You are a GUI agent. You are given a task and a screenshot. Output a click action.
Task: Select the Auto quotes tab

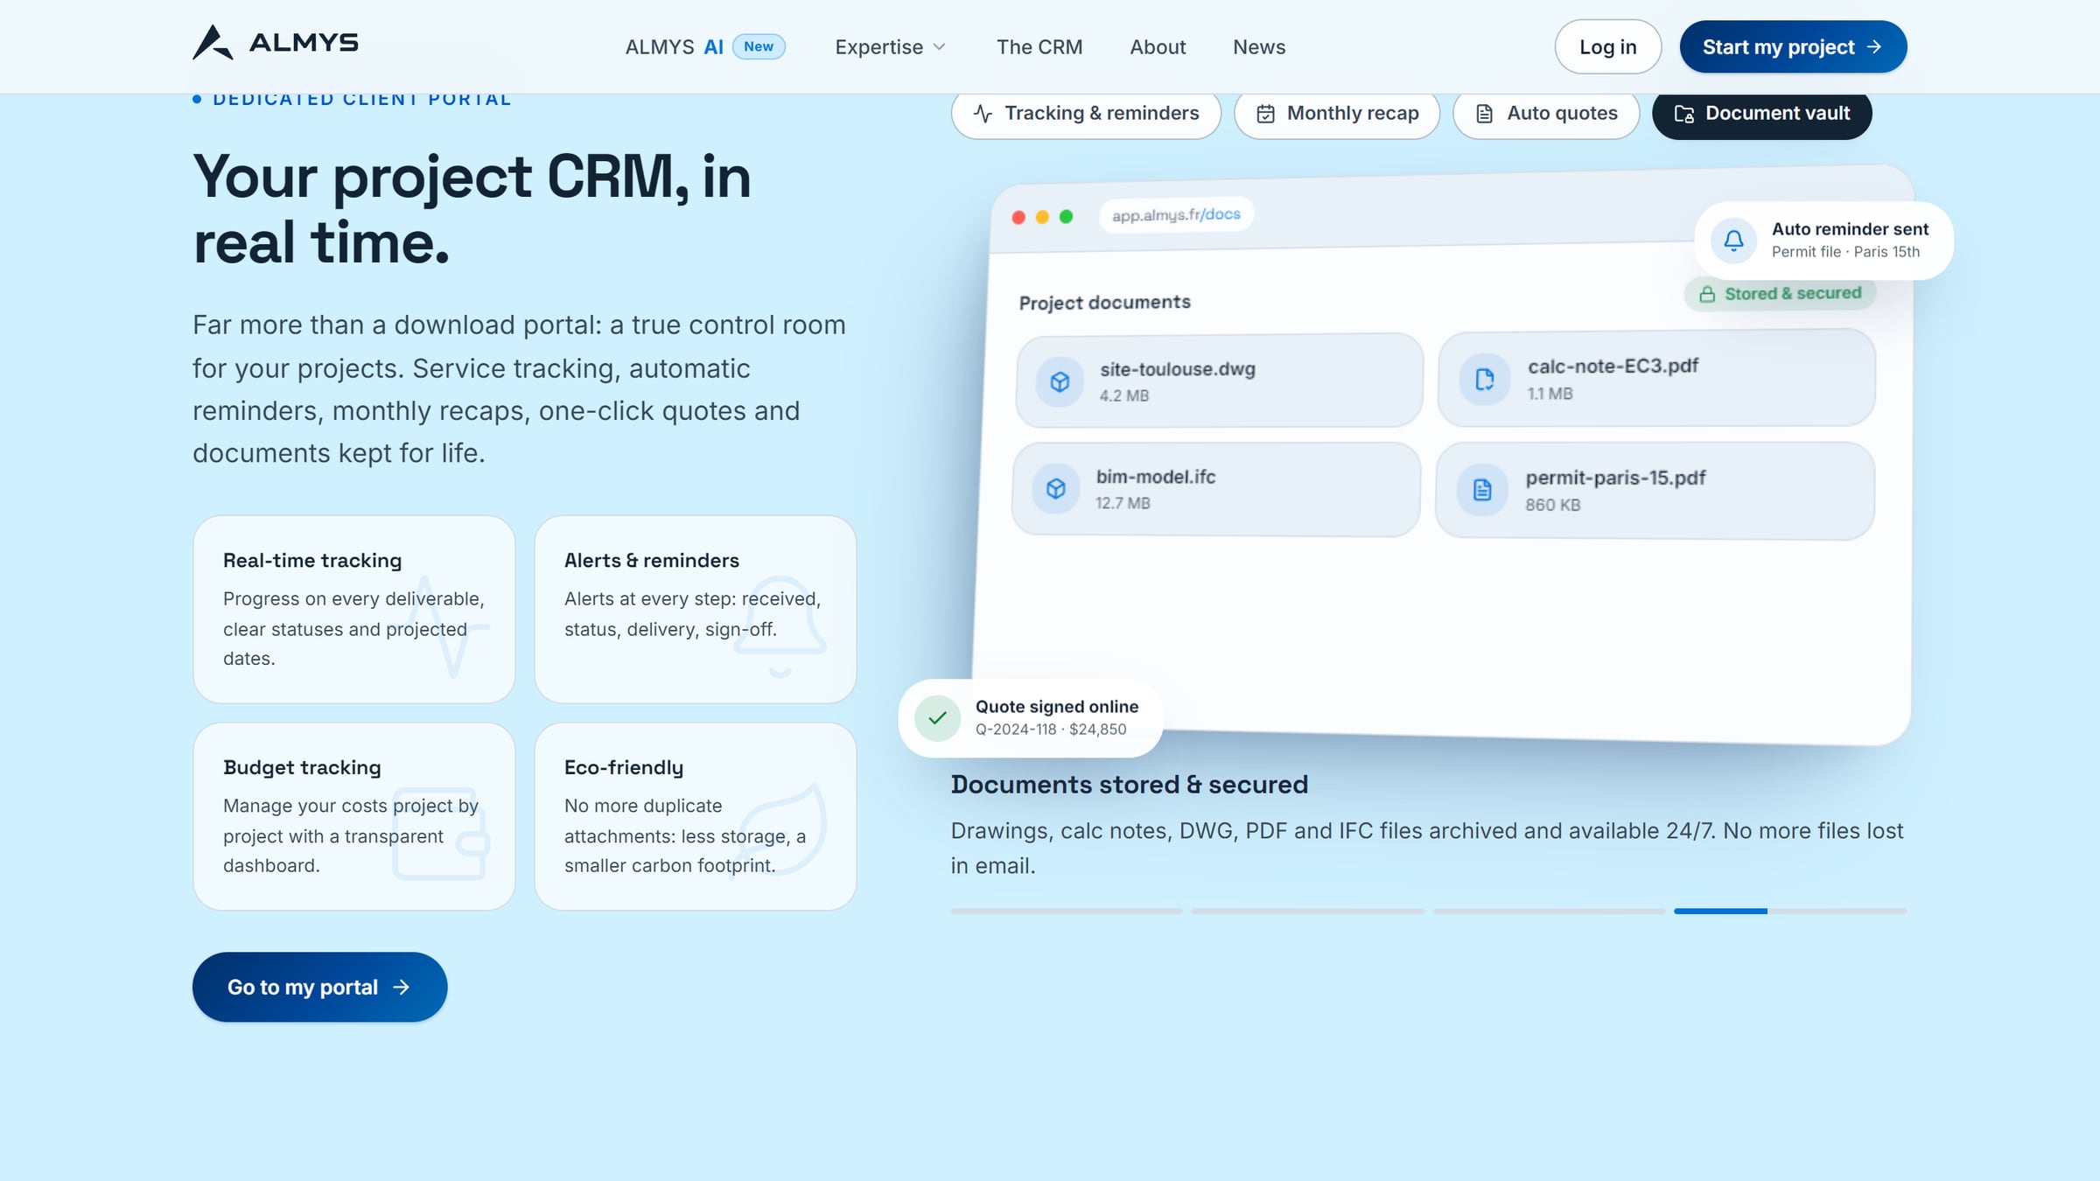tap(1546, 114)
